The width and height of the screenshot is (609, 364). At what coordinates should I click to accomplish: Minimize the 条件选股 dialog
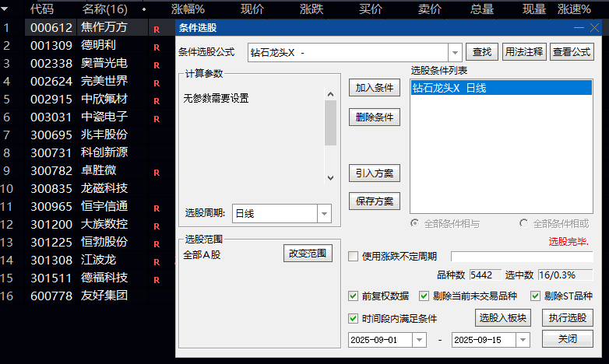point(579,27)
